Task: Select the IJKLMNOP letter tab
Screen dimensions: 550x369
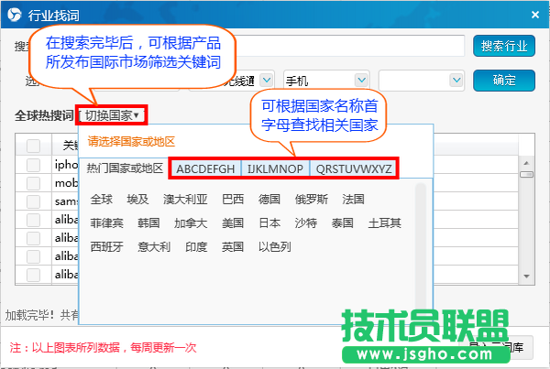Action: 276,168
